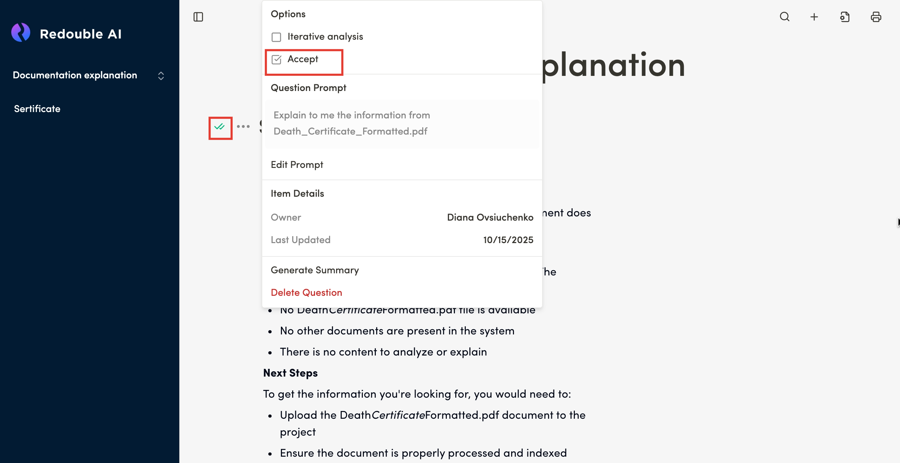Open the document settings file icon
900x463 pixels.
point(845,17)
